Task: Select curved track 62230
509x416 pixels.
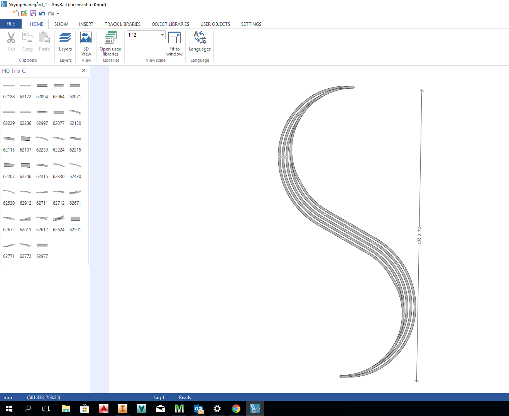Action: (42, 143)
